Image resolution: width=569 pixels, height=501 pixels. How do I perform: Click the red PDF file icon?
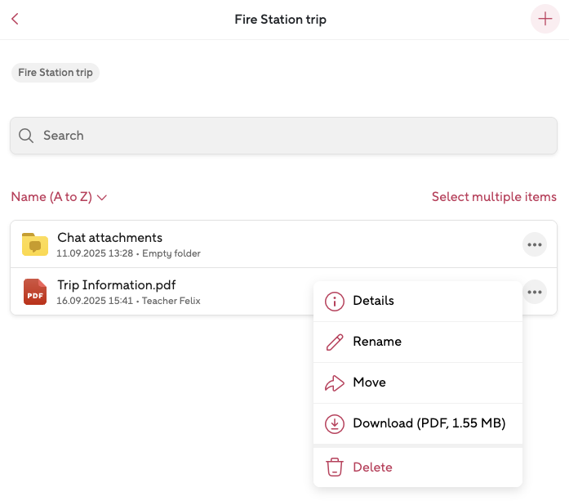[x=35, y=292]
